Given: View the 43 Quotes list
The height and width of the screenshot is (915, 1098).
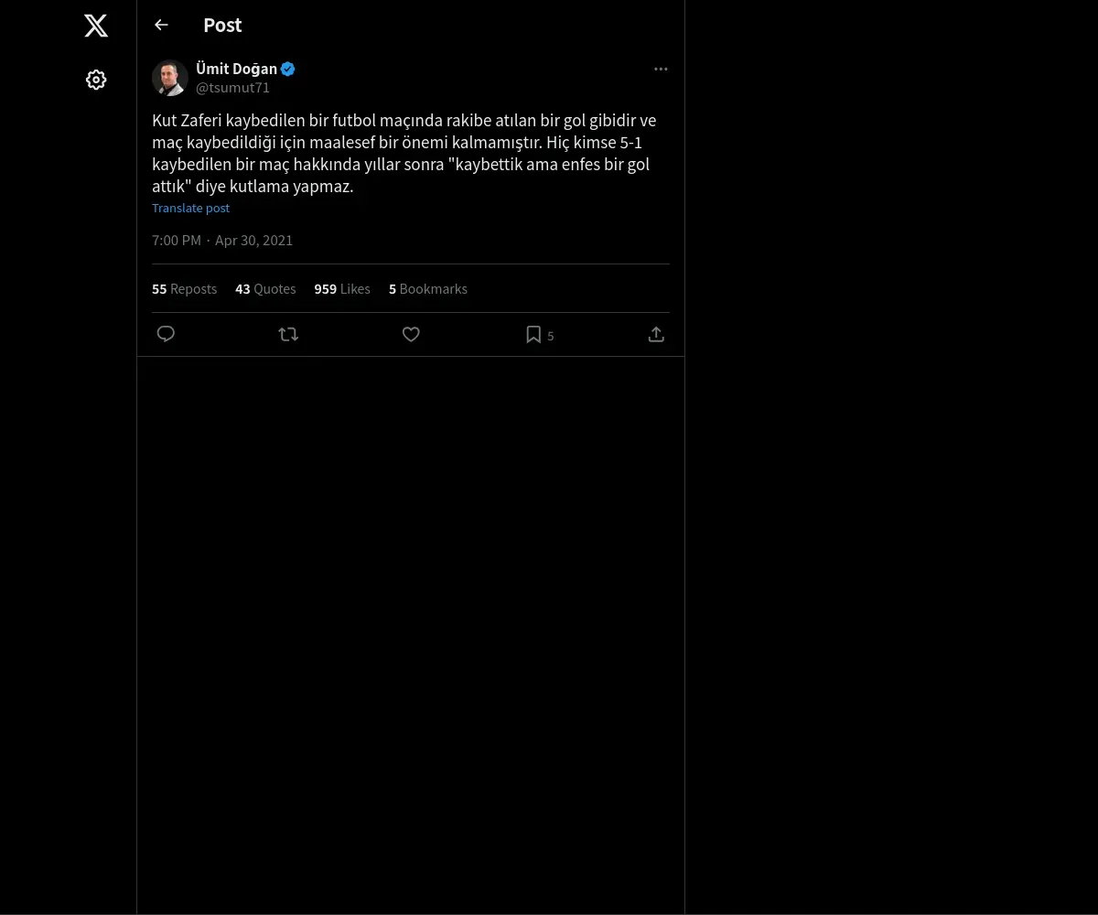Looking at the screenshot, I should tap(265, 288).
